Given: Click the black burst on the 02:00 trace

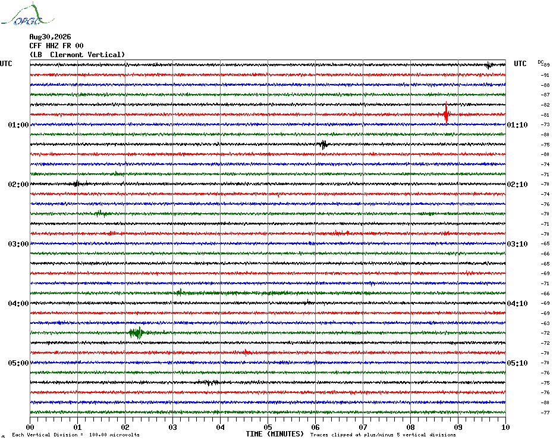Looking at the screenshot, I should pos(77,184).
